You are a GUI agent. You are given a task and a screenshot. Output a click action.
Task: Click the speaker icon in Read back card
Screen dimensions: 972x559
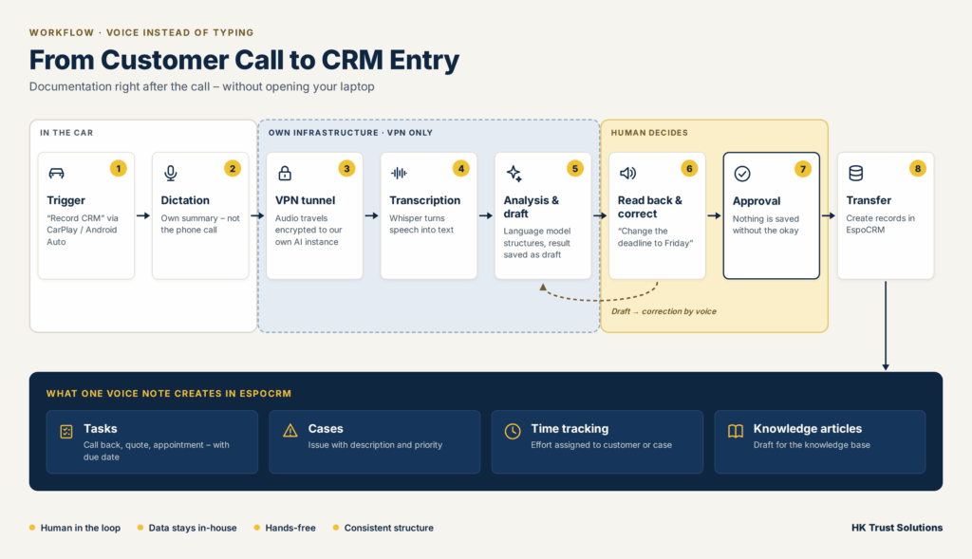point(627,173)
